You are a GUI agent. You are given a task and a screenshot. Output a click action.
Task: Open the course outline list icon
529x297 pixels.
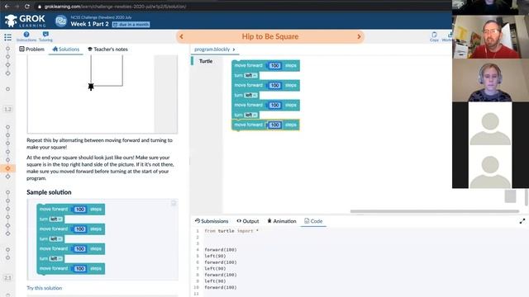[x=7, y=37]
